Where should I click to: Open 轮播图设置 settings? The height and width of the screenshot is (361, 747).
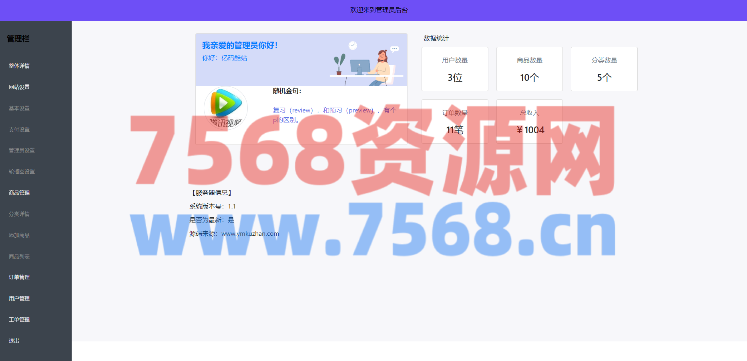coord(22,172)
